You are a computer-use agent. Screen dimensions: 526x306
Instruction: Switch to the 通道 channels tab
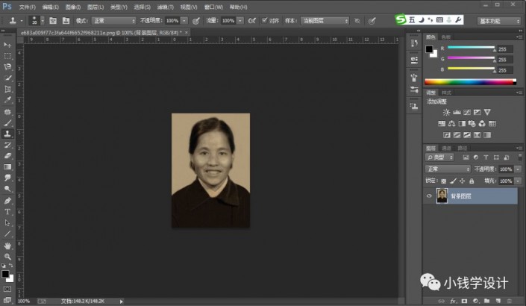(446, 149)
